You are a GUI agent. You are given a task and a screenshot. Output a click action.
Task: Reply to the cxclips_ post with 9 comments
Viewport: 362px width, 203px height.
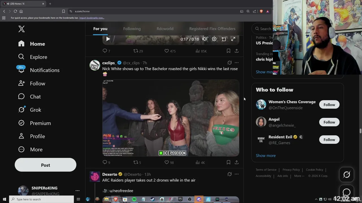tap(106, 162)
